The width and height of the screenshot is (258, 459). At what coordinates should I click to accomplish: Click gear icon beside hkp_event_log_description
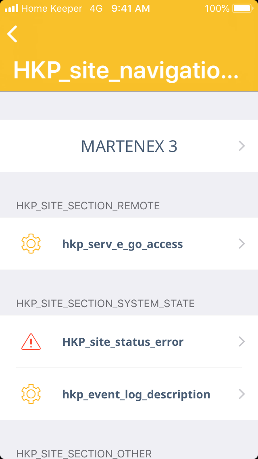(x=31, y=394)
